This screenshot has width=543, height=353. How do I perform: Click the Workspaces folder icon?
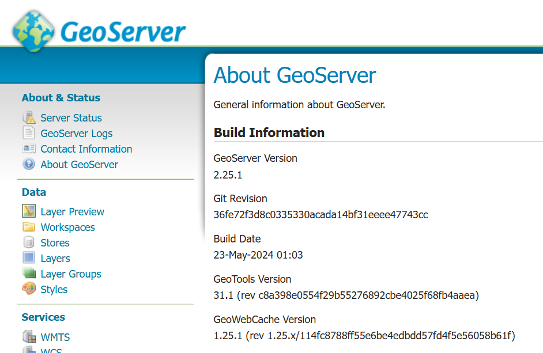[x=29, y=227]
